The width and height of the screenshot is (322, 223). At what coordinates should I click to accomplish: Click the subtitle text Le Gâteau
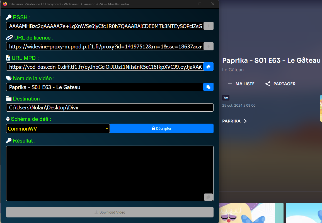[233, 70]
